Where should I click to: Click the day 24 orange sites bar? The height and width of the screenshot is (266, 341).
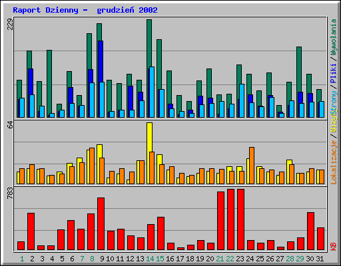coord(252,166)
